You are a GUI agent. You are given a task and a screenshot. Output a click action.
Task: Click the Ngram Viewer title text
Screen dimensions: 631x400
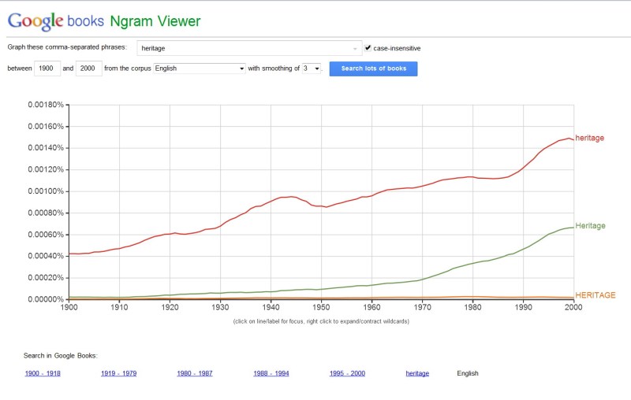155,20
